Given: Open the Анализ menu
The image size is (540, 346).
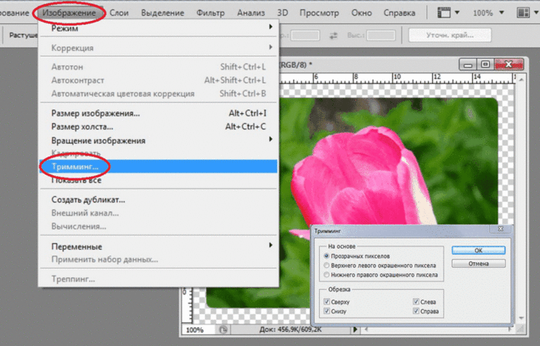Looking at the screenshot, I should click(x=251, y=12).
